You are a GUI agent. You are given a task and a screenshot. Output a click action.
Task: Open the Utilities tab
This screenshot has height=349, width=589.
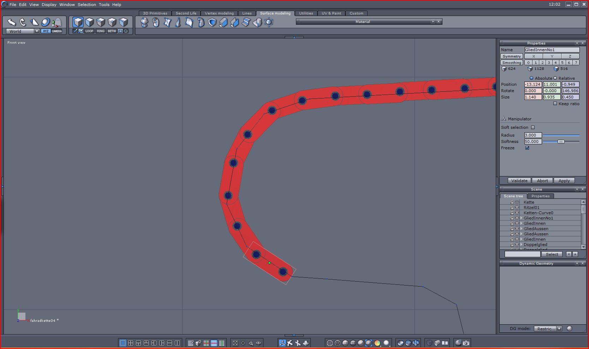(x=306, y=13)
